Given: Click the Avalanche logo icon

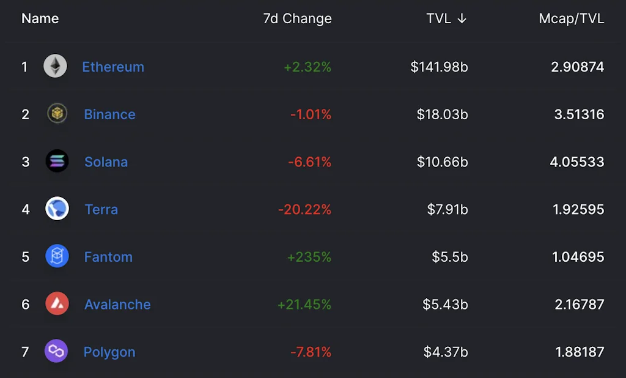Looking at the screenshot, I should tap(57, 304).
